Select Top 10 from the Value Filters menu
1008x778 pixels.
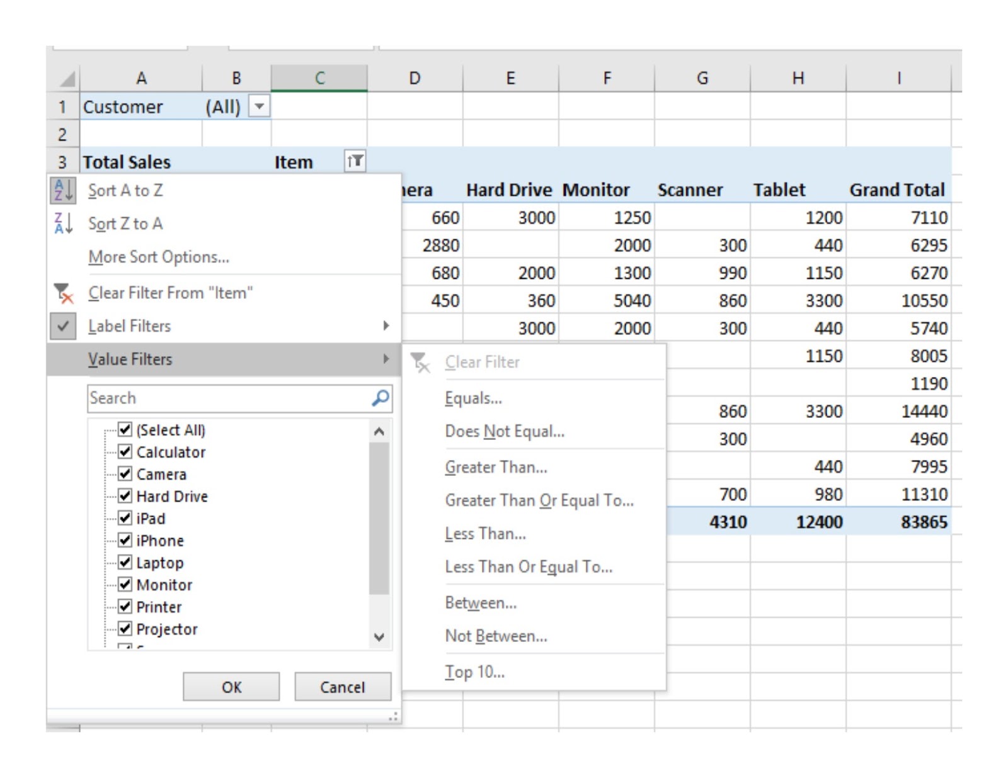tap(473, 672)
